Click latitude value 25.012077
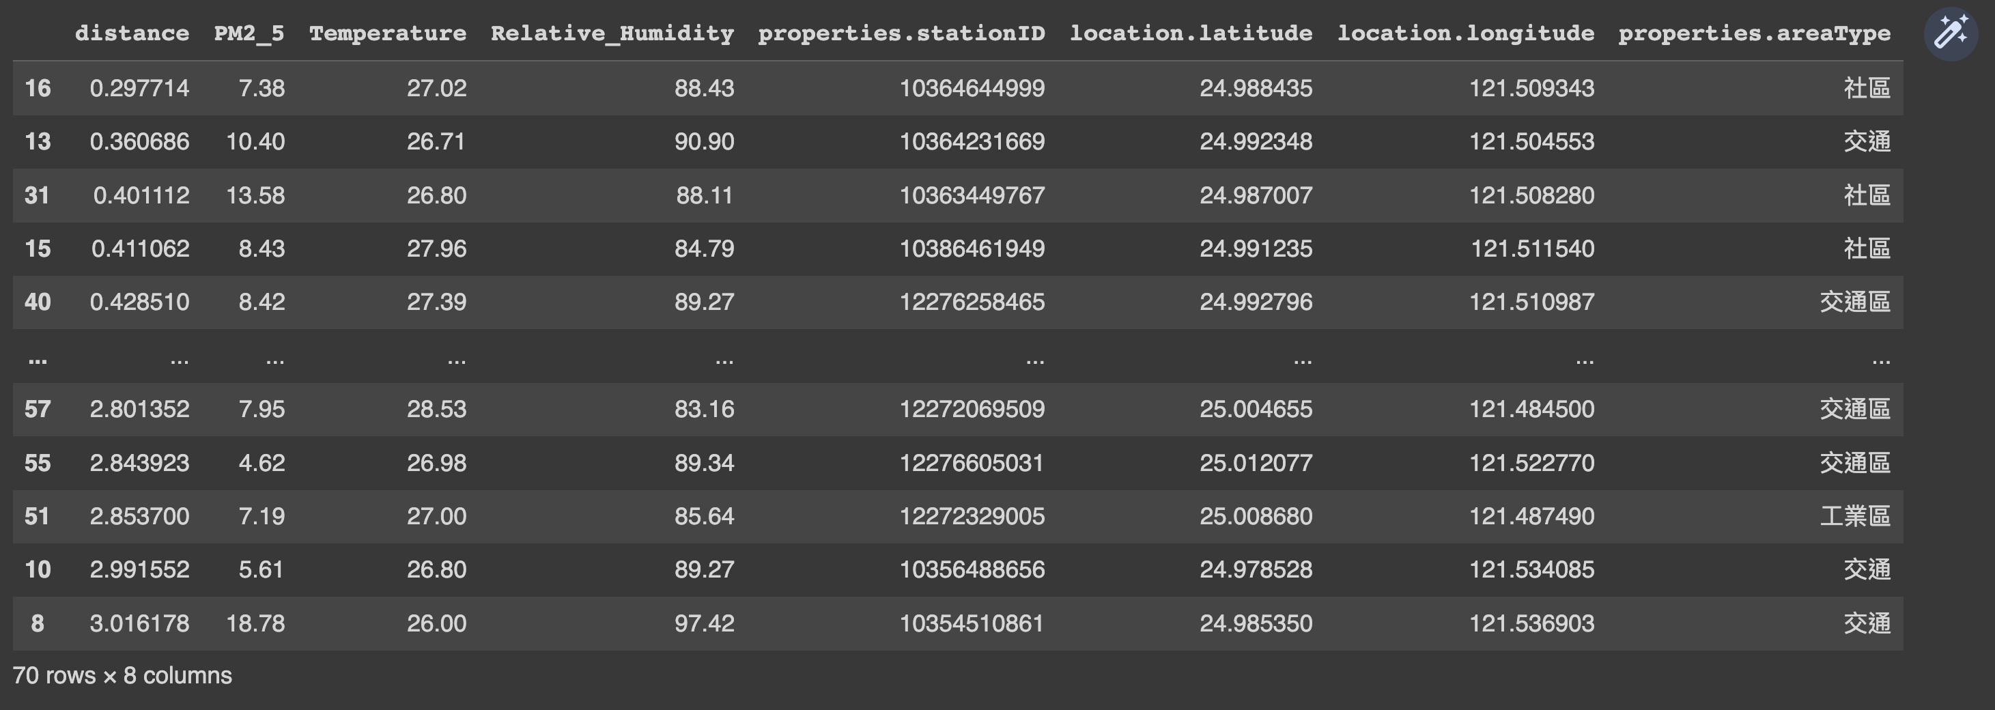Screen dimensions: 1995x710 tap(1256, 463)
